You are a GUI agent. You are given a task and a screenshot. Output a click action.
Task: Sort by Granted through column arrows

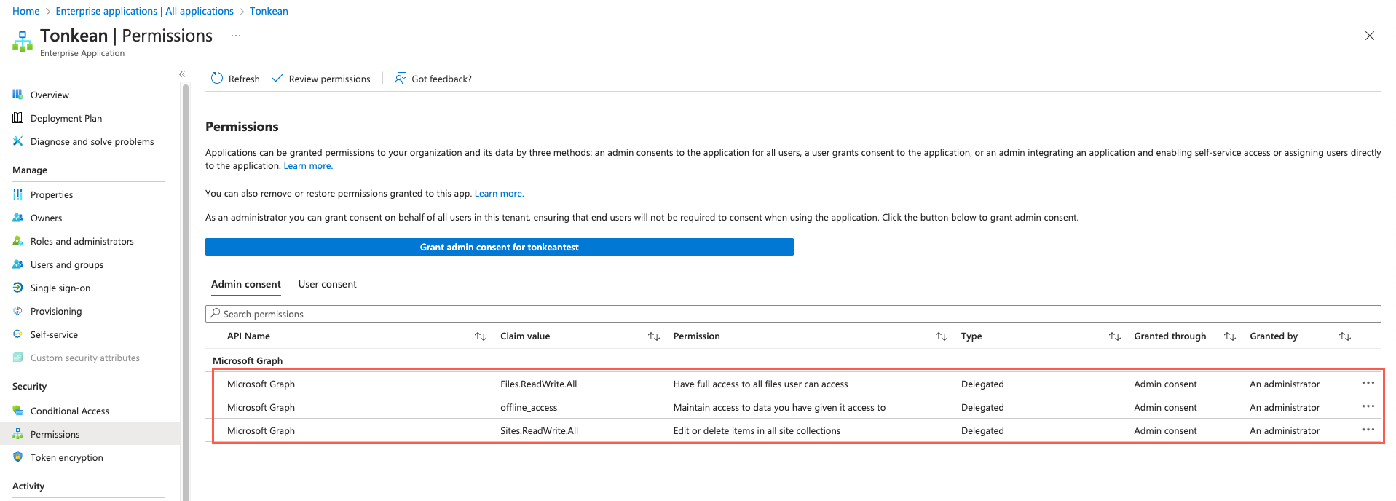[1229, 336]
